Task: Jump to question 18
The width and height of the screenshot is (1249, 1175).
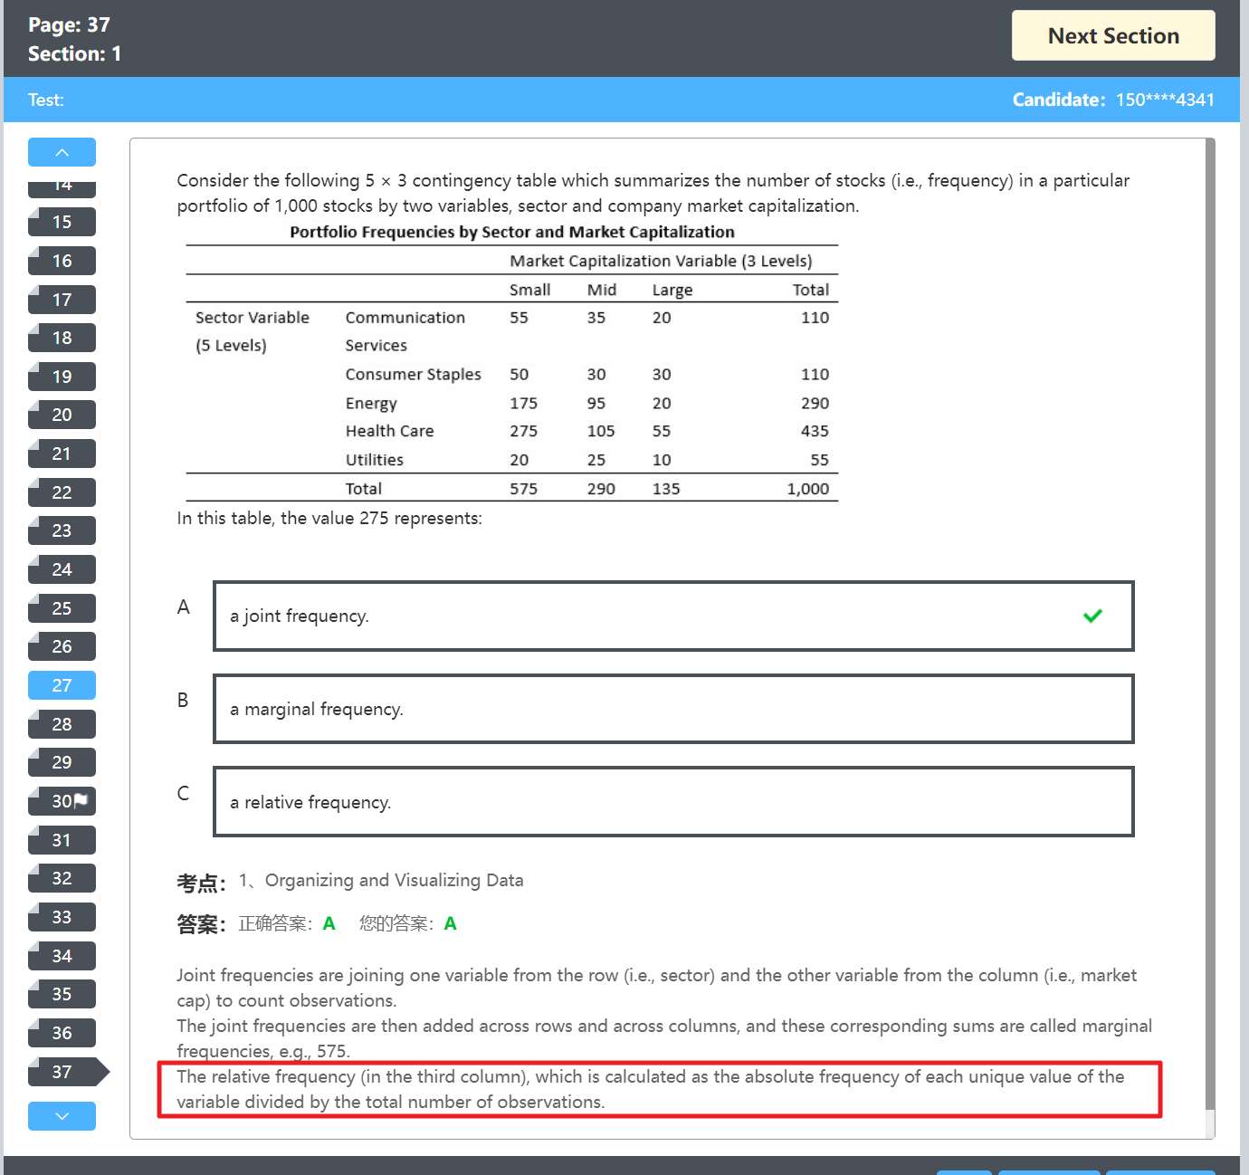Action: point(62,338)
